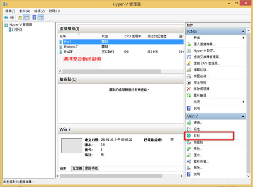Collapse the Win 7 actions section header
Screen dimensions: 253x187
click(243, 116)
